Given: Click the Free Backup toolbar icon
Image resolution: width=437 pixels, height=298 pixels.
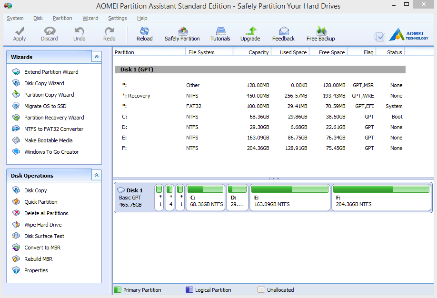Looking at the screenshot, I should (321, 30).
